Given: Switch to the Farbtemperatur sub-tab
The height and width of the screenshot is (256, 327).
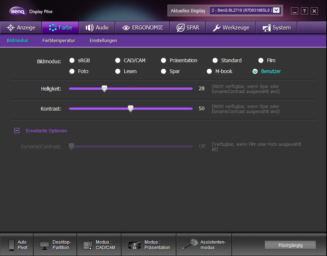Looking at the screenshot, I should pos(59,40).
